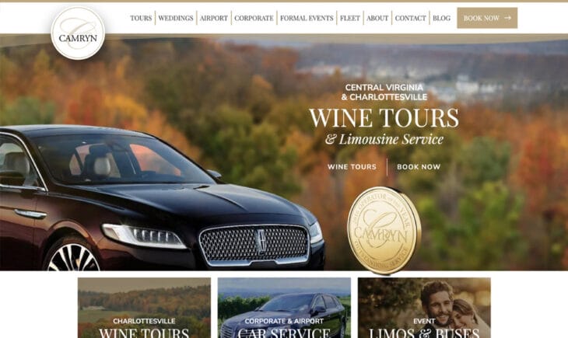Open the Corporate & Airport Car Service card
568x338 pixels.
(x=284, y=308)
